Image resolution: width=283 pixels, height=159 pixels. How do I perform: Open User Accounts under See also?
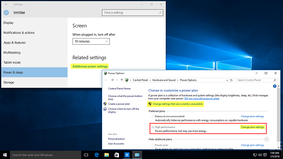(x=116, y=144)
